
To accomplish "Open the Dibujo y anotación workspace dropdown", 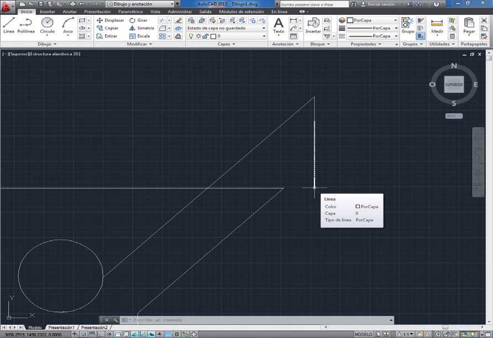I will coord(140,4).
